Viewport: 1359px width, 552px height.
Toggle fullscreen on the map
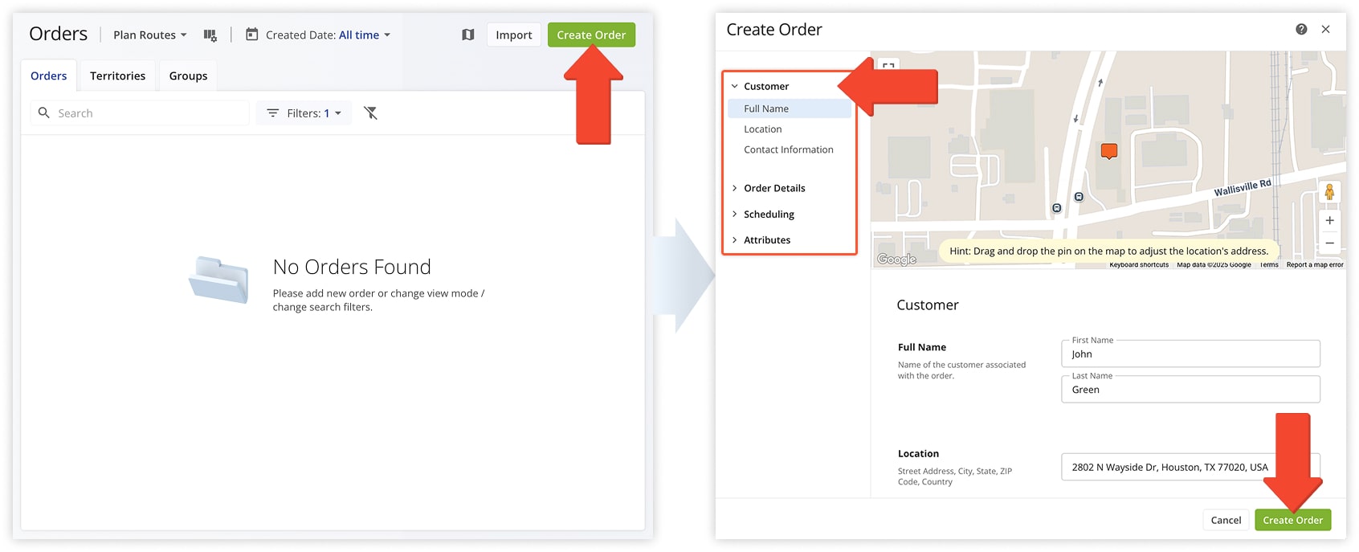point(888,65)
